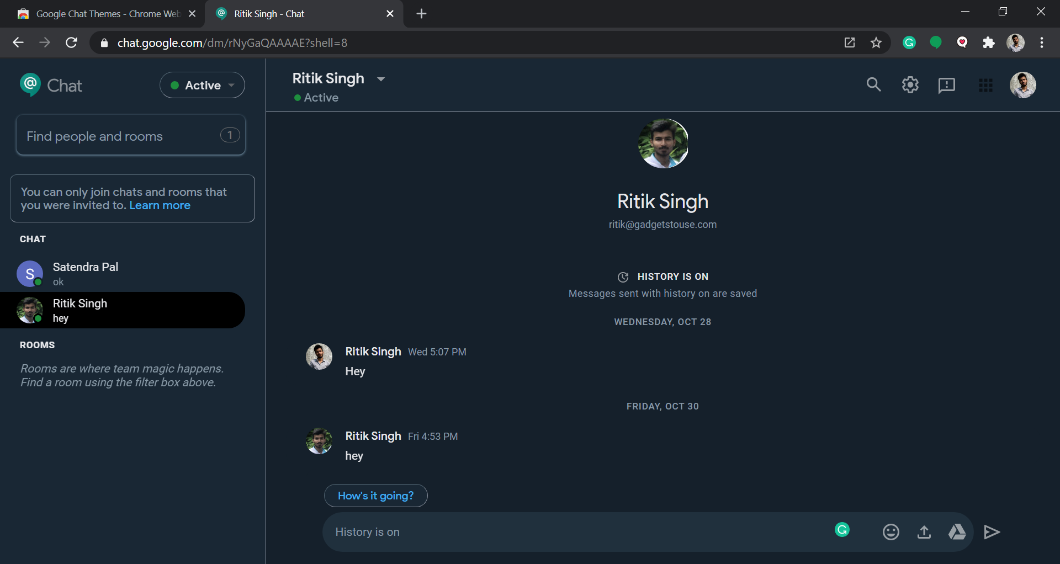1060x564 pixels.
Task: Click the Chat logo icon
Action: point(30,84)
